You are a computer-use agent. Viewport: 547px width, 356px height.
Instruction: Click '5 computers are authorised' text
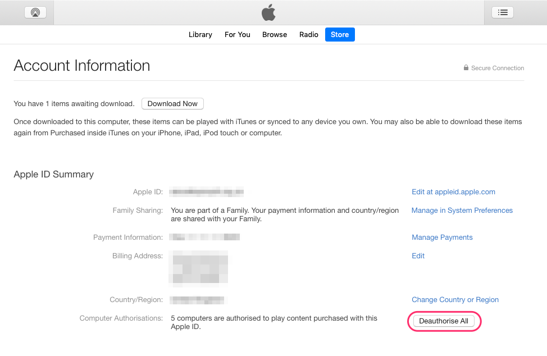274,322
